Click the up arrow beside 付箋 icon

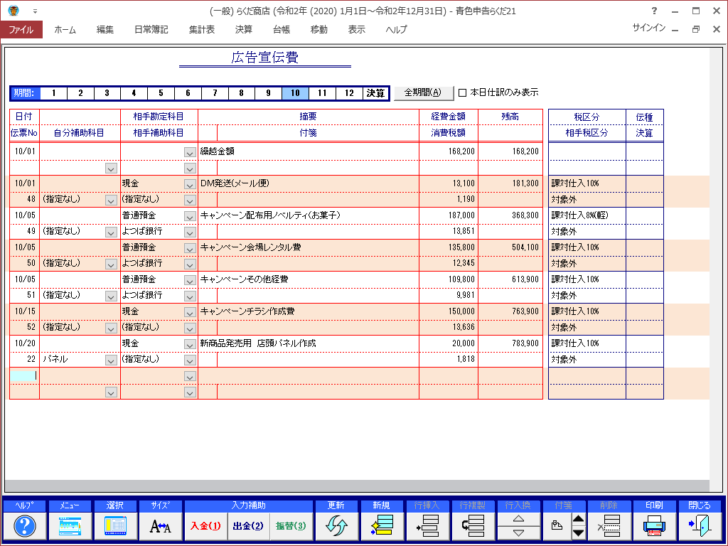[578, 519]
